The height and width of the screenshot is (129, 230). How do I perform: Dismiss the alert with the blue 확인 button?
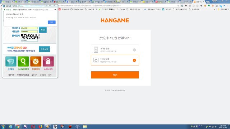point(52,22)
